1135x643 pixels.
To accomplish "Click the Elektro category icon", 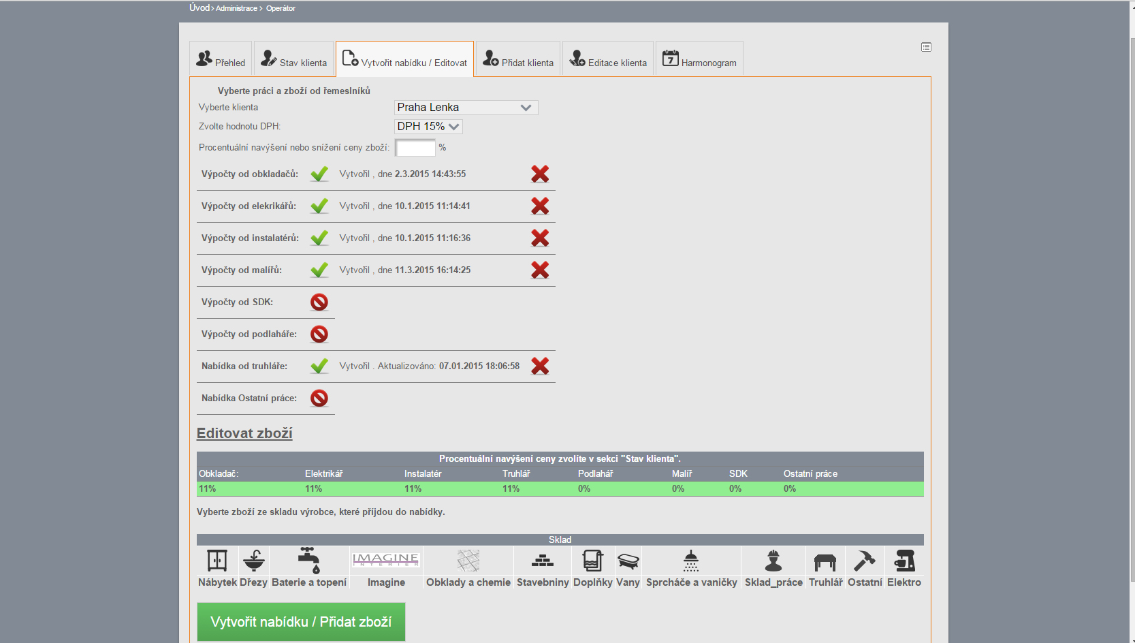I will click(x=904, y=561).
